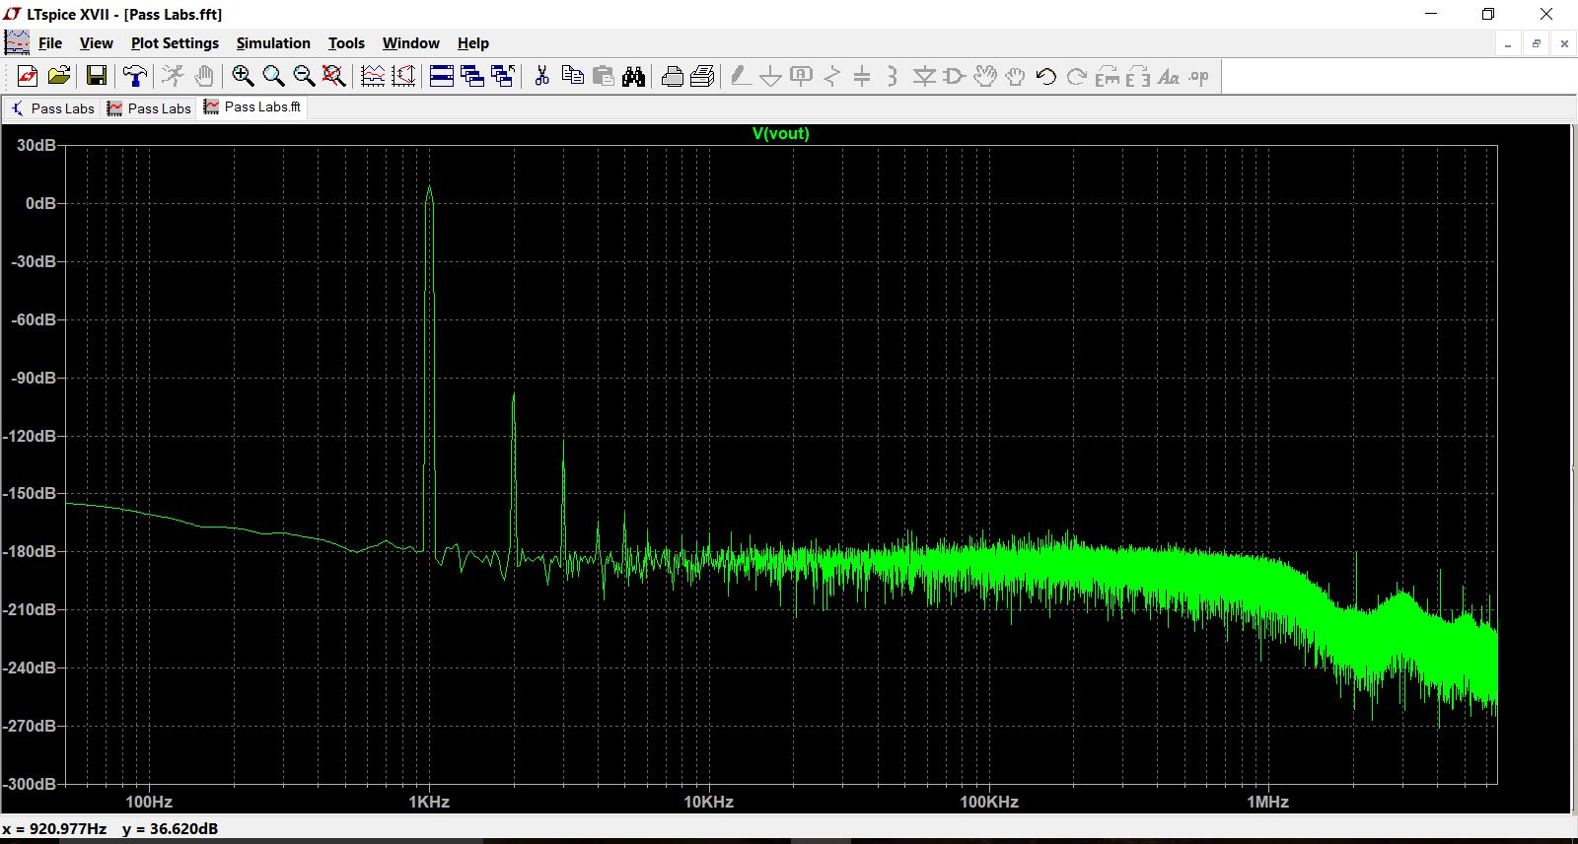Select the Drag closed-hand tool

tap(1015, 76)
